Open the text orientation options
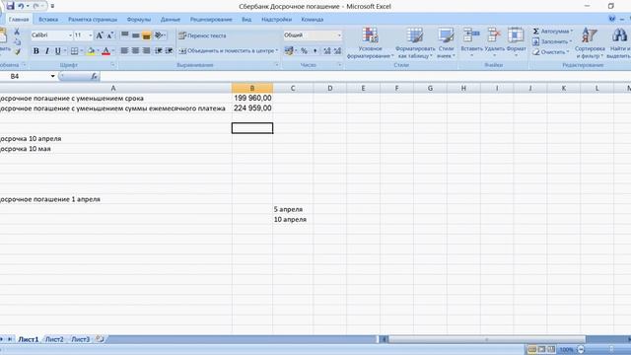The image size is (631, 355). [x=160, y=35]
